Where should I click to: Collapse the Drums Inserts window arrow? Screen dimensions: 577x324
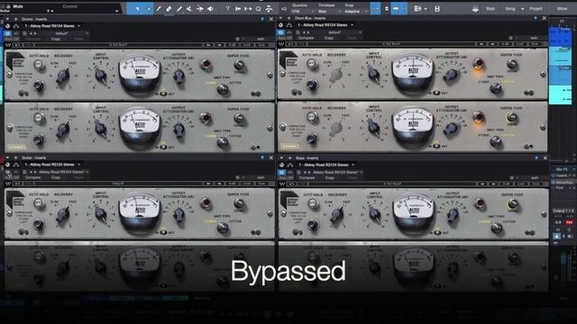[x=7, y=19]
